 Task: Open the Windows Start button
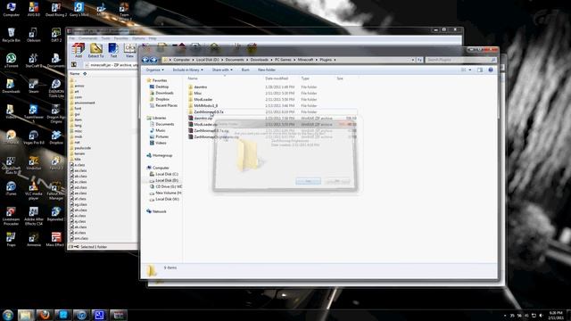pyautogui.click(x=8, y=315)
